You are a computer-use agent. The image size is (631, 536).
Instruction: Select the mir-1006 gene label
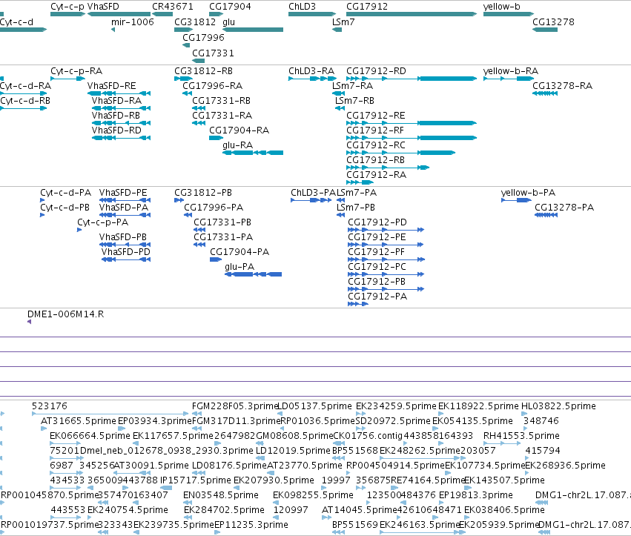[133, 22]
